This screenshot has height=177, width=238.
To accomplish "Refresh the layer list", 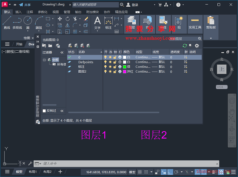I will pyautogui.click(x=185, y=46).
